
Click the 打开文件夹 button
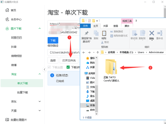coord(69,61)
